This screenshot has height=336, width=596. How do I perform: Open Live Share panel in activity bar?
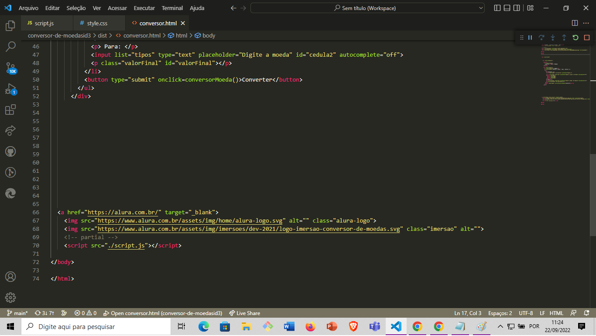point(10,130)
